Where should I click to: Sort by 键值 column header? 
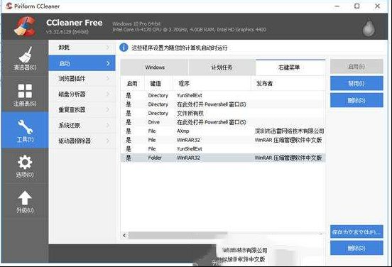pos(158,83)
